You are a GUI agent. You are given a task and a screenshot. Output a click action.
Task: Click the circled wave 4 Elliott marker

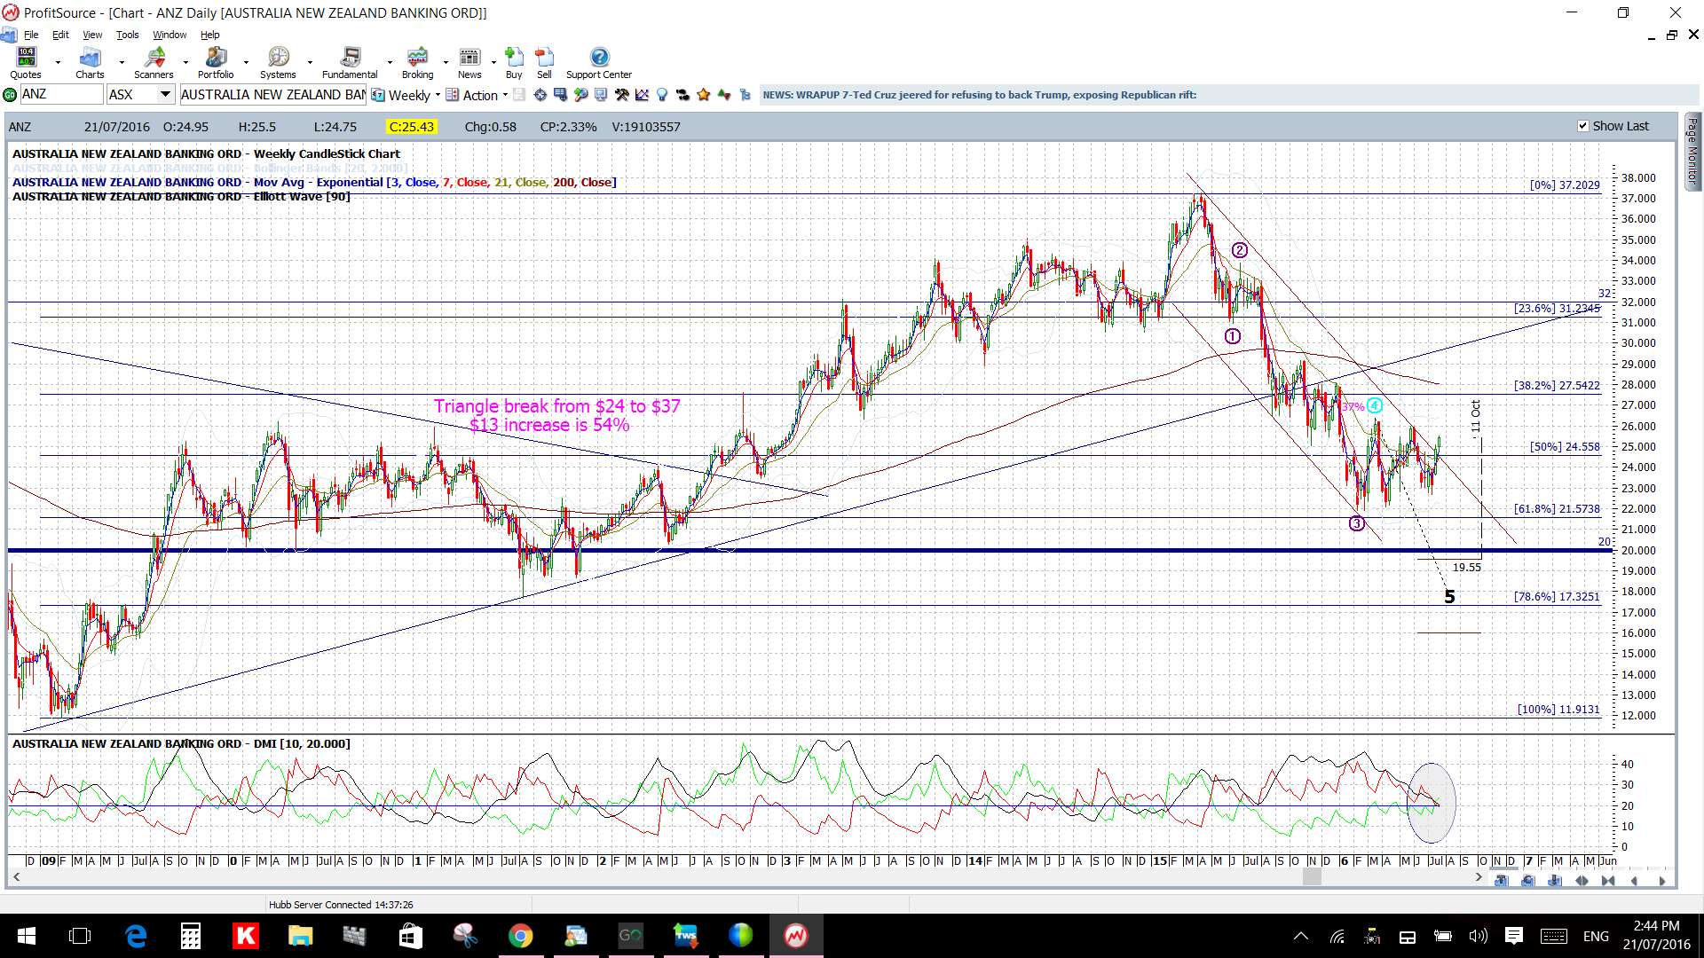coord(1374,405)
